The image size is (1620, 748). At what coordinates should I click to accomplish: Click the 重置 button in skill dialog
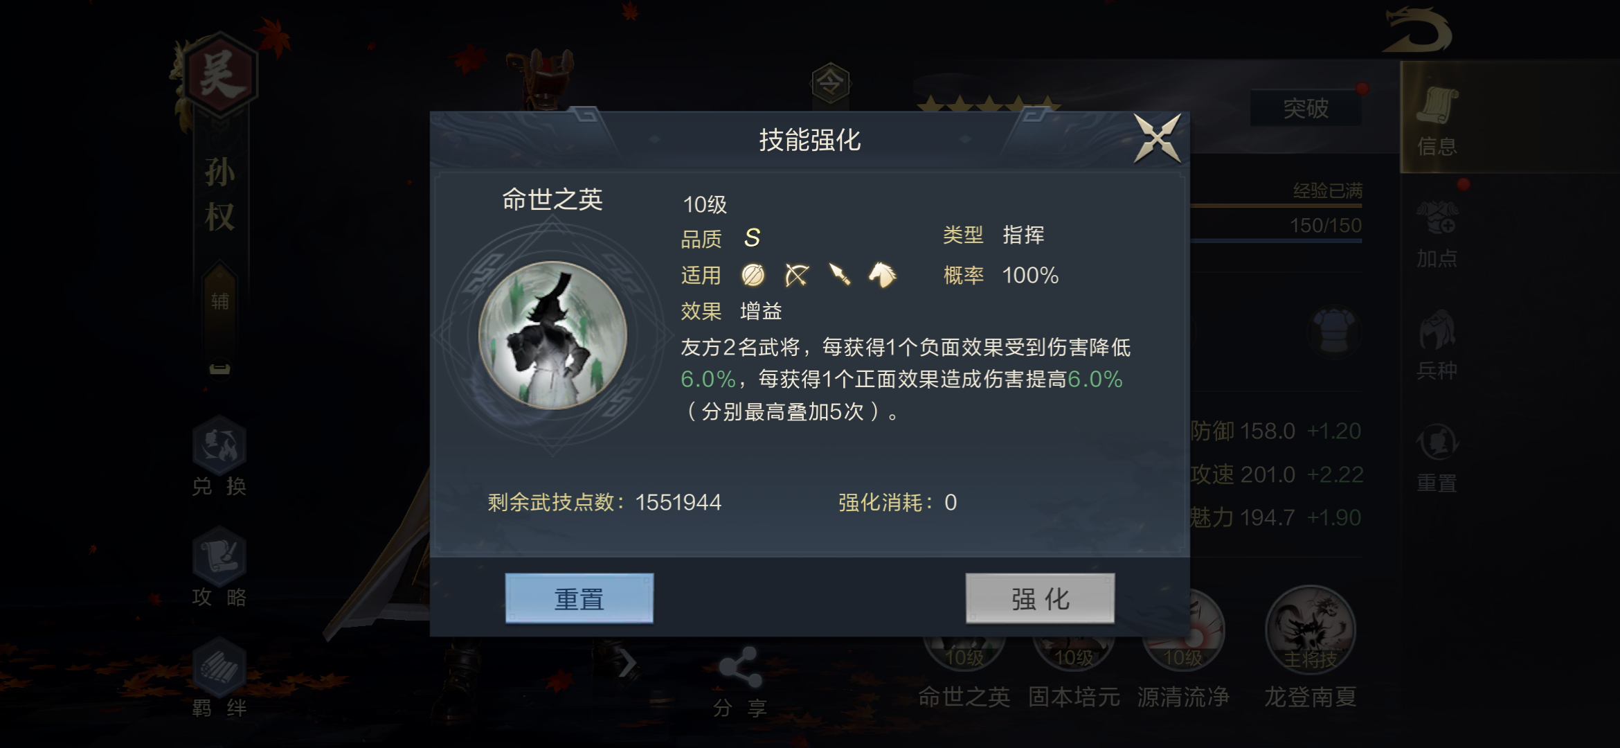point(579,598)
